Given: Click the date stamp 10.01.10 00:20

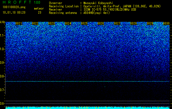Looking at the screenshot, I should pos(14,13).
